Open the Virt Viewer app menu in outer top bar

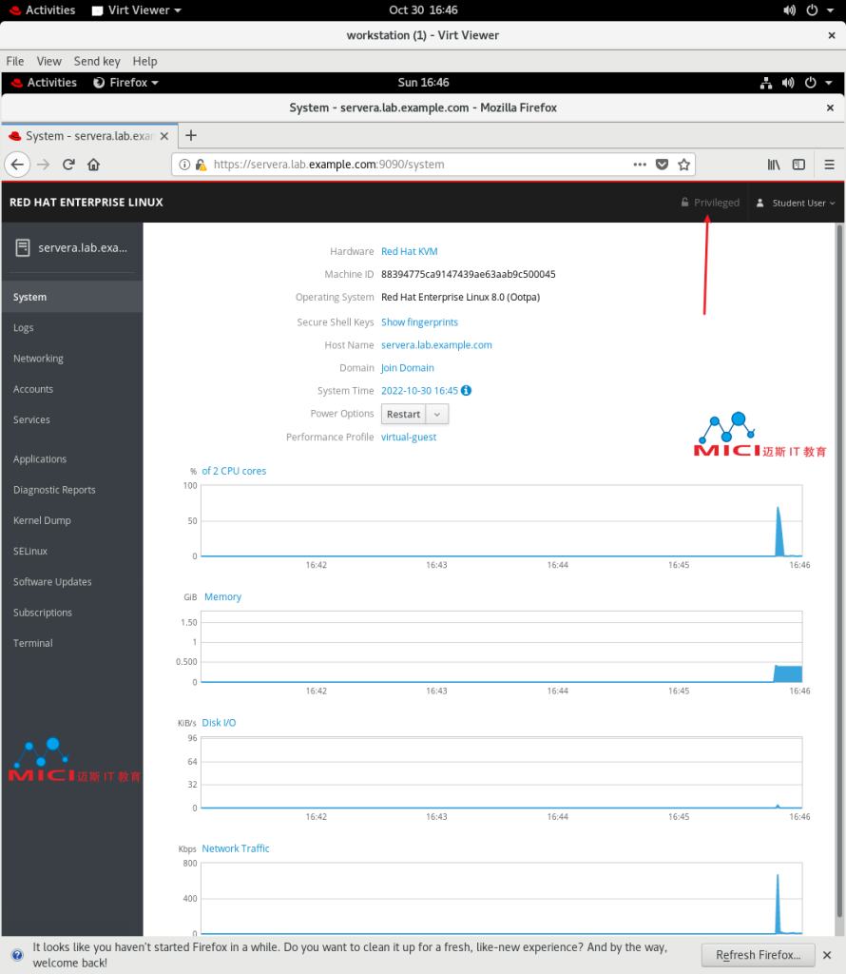137,10
